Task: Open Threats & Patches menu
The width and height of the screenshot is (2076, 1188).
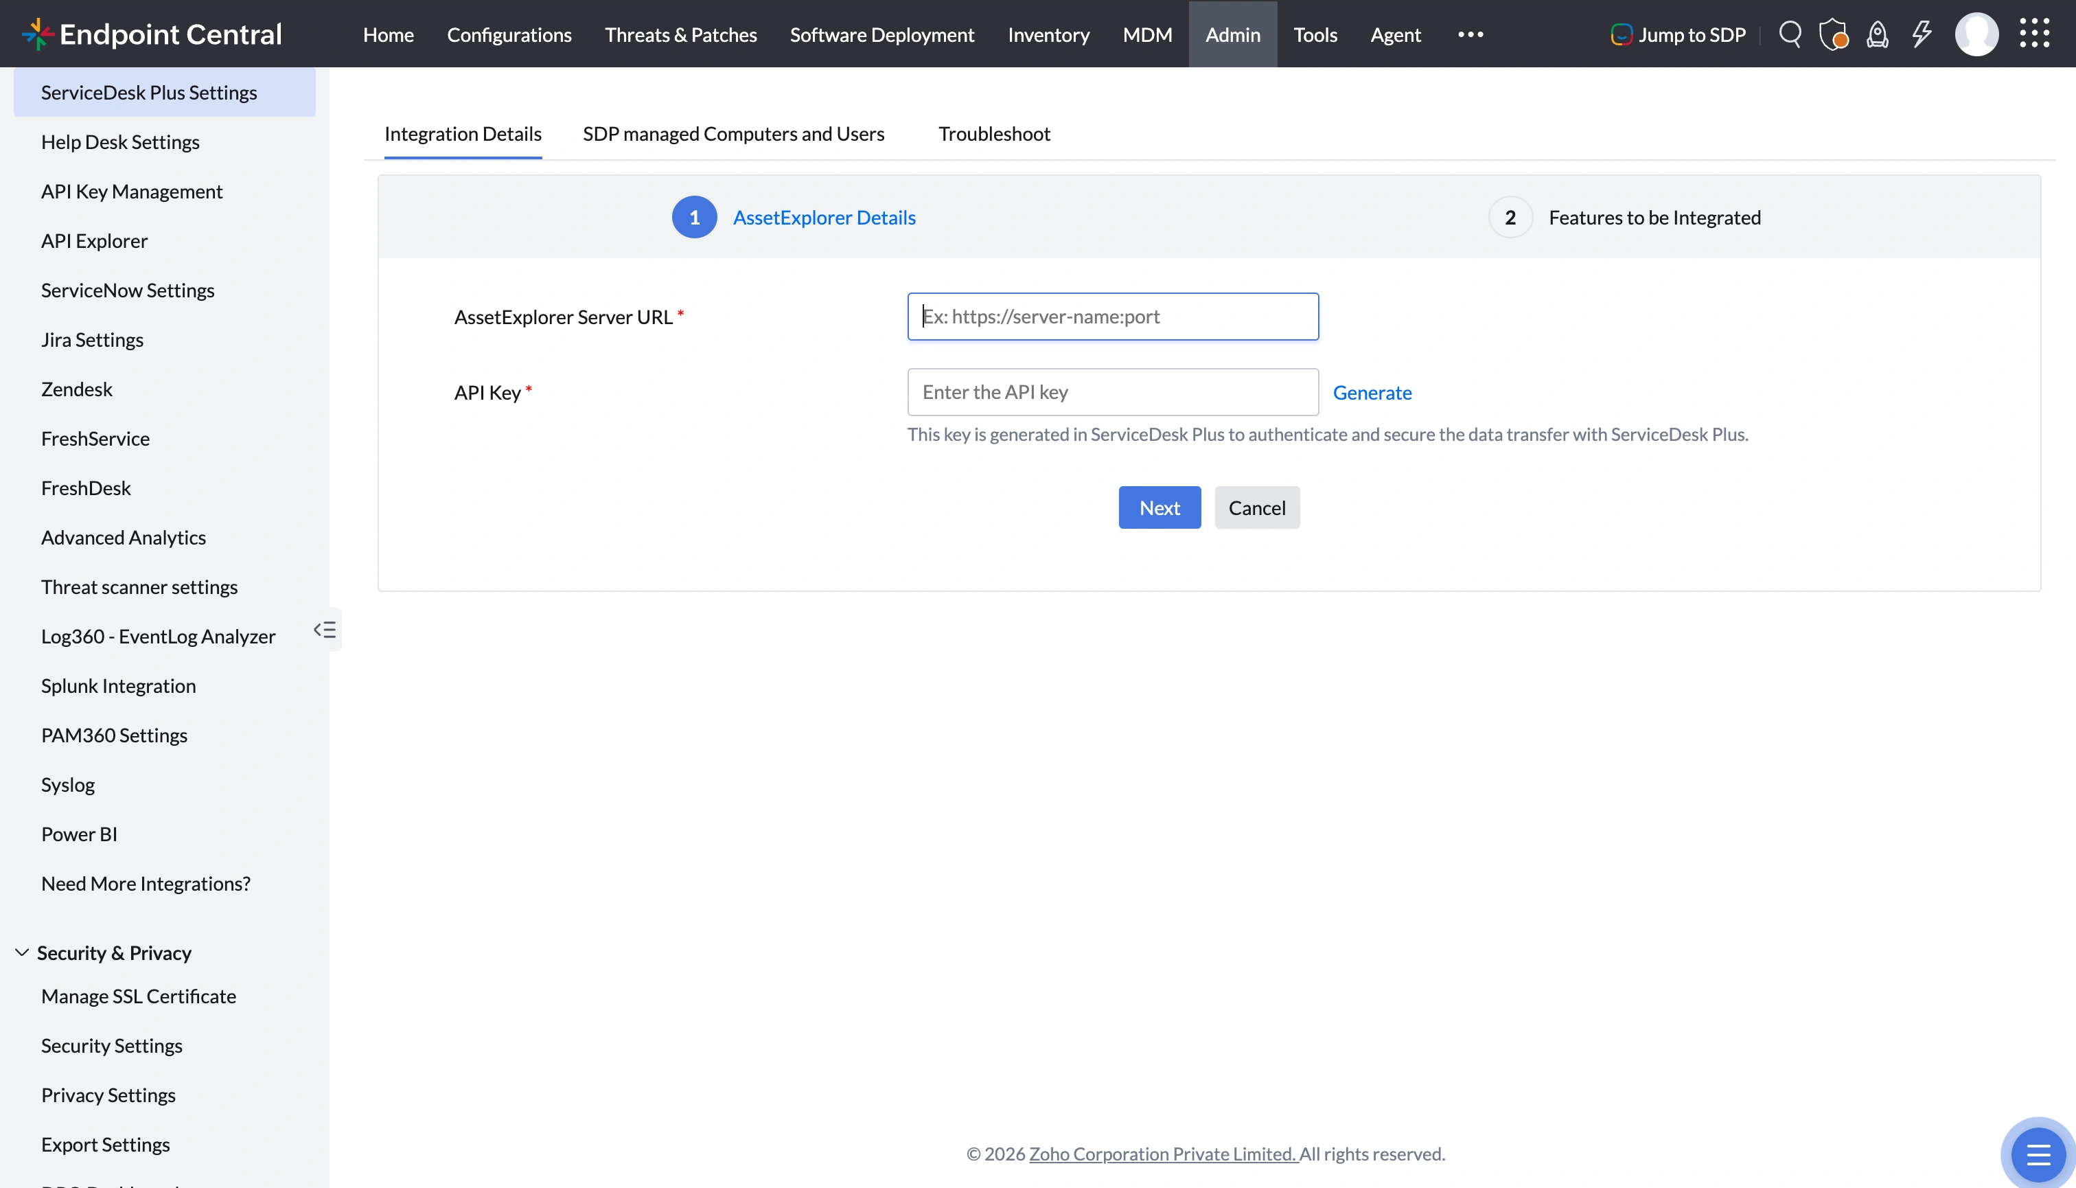Action: (x=680, y=34)
